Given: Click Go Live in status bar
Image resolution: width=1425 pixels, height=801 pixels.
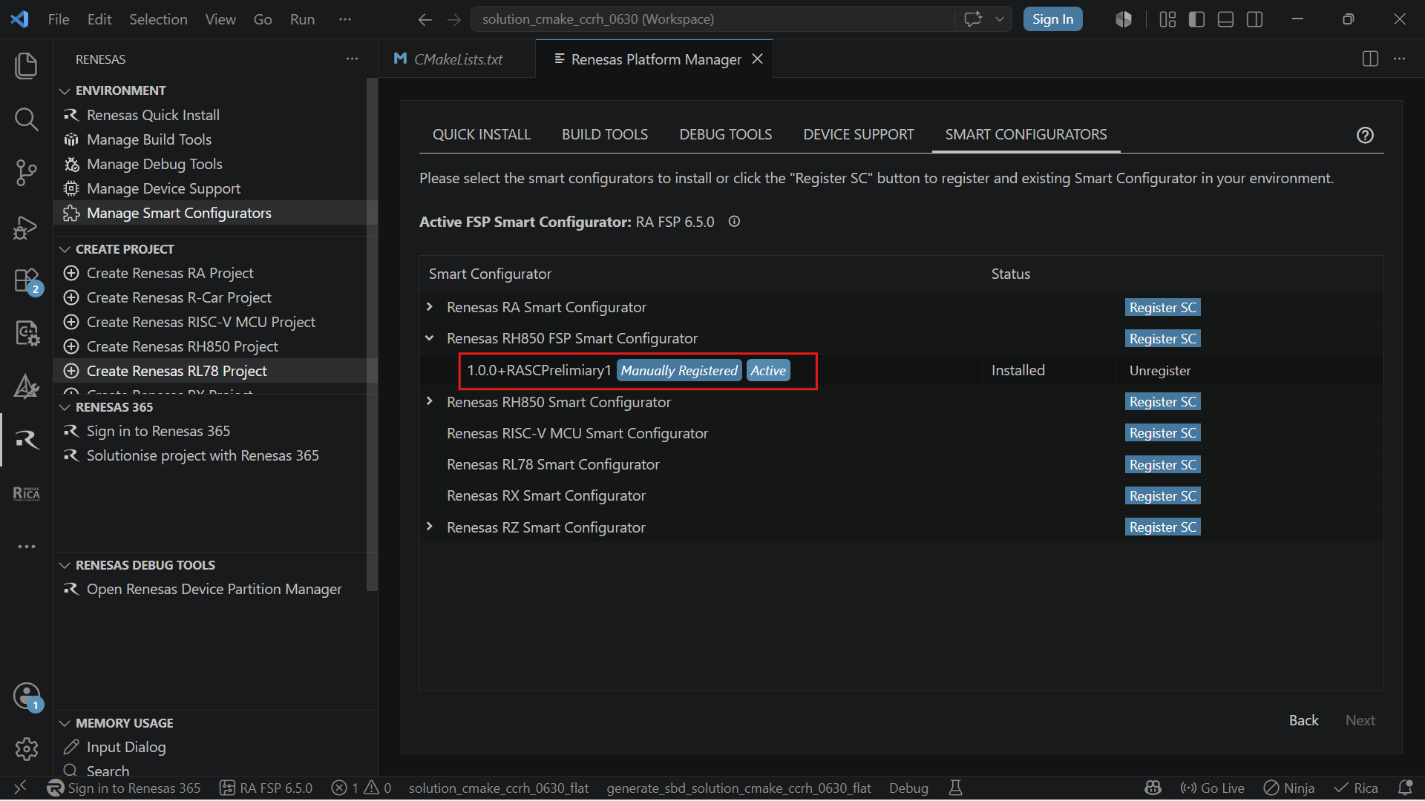Looking at the screenshot, I should tap(1212, 788).
